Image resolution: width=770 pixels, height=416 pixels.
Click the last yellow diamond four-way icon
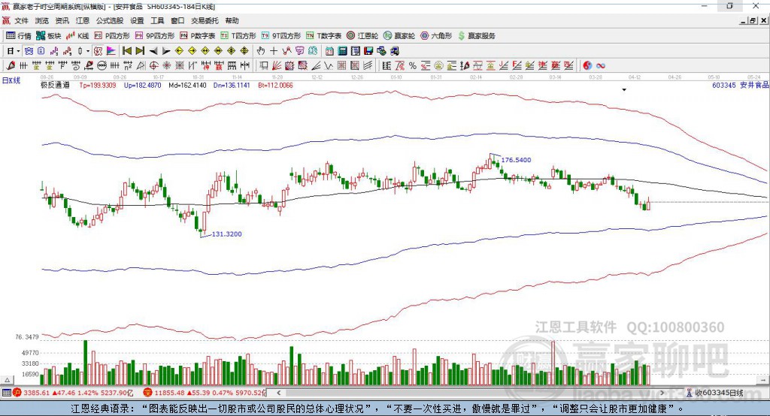244,51
